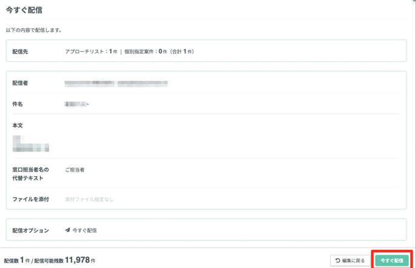Click the 今すぐ配信 option text beside plane icon
The height and width of the screenshot is (268, 416).
[85, 231]
